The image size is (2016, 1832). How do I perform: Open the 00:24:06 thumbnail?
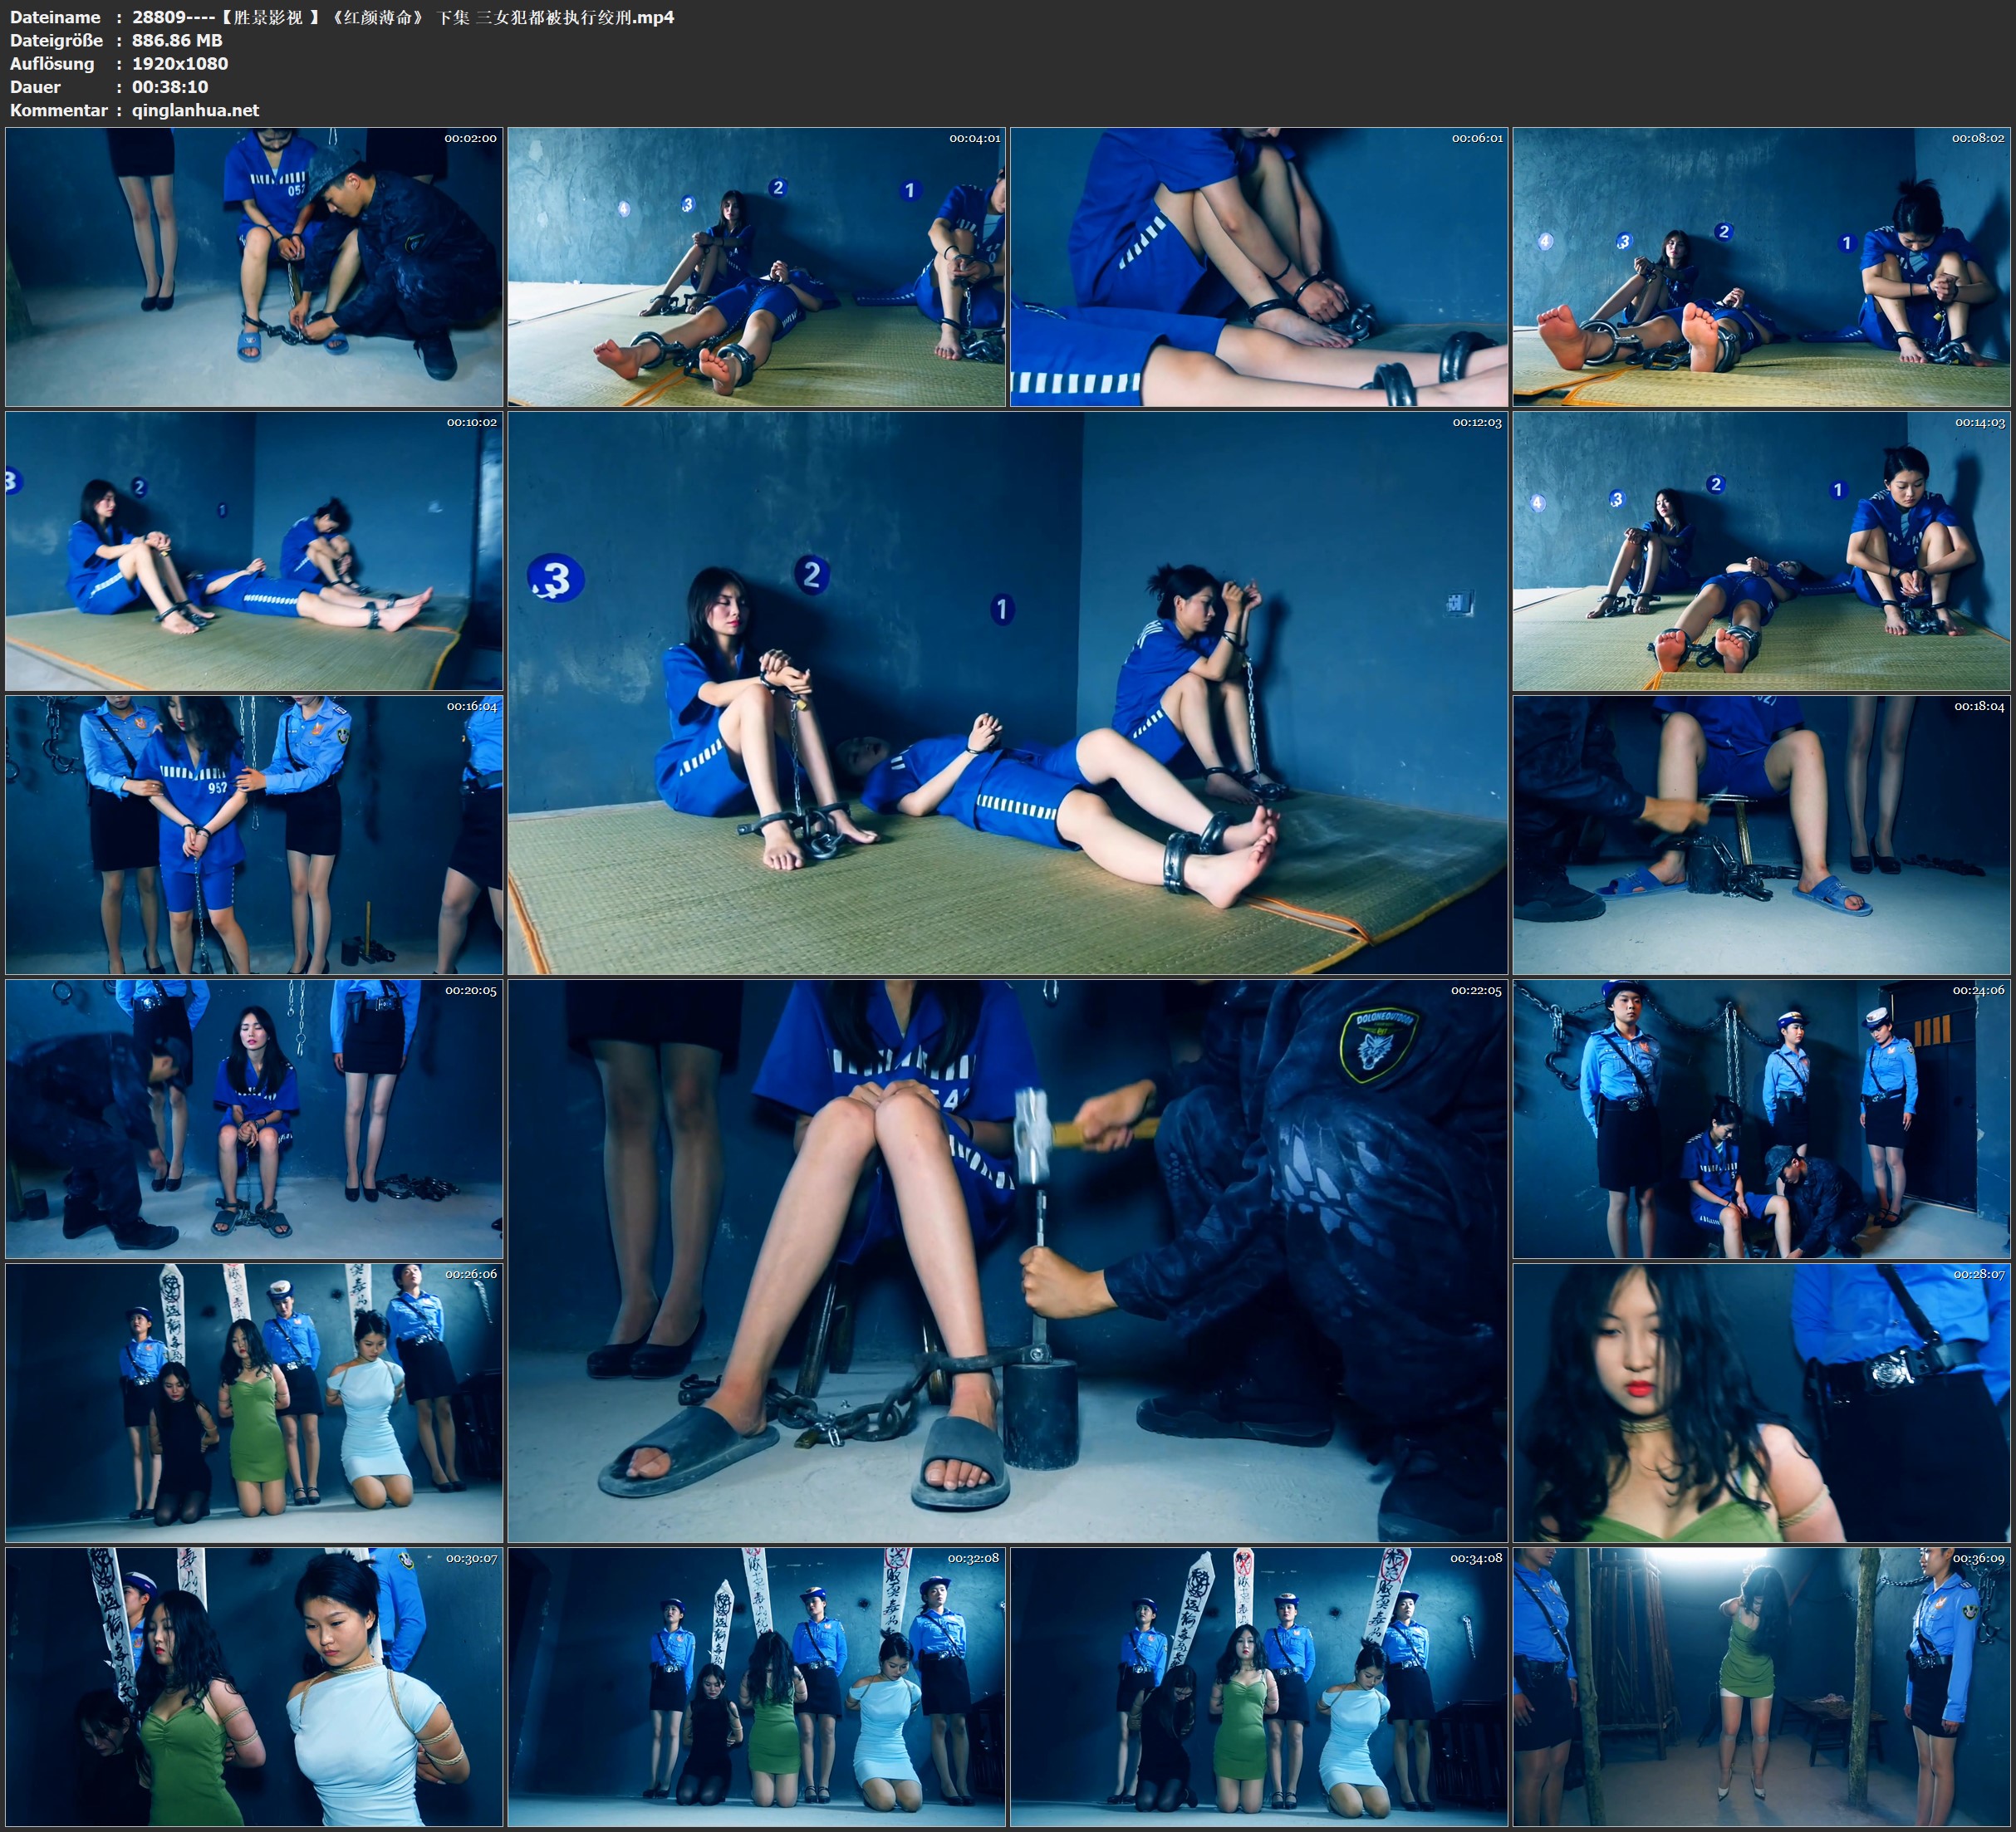(x=1762, y=1119)
